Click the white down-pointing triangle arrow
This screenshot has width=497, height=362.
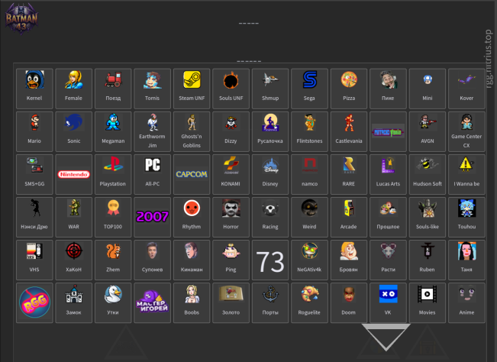[386, 337]
